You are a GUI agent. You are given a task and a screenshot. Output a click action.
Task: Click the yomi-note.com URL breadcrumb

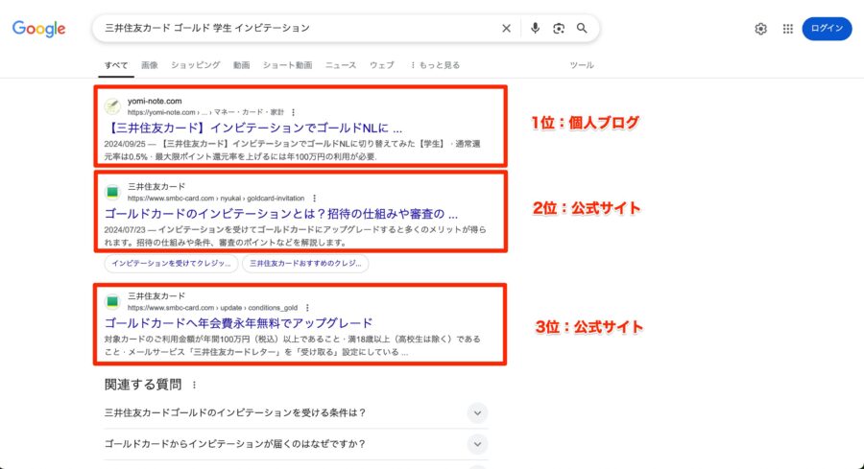pyautogui.click(x=205, y=112)
